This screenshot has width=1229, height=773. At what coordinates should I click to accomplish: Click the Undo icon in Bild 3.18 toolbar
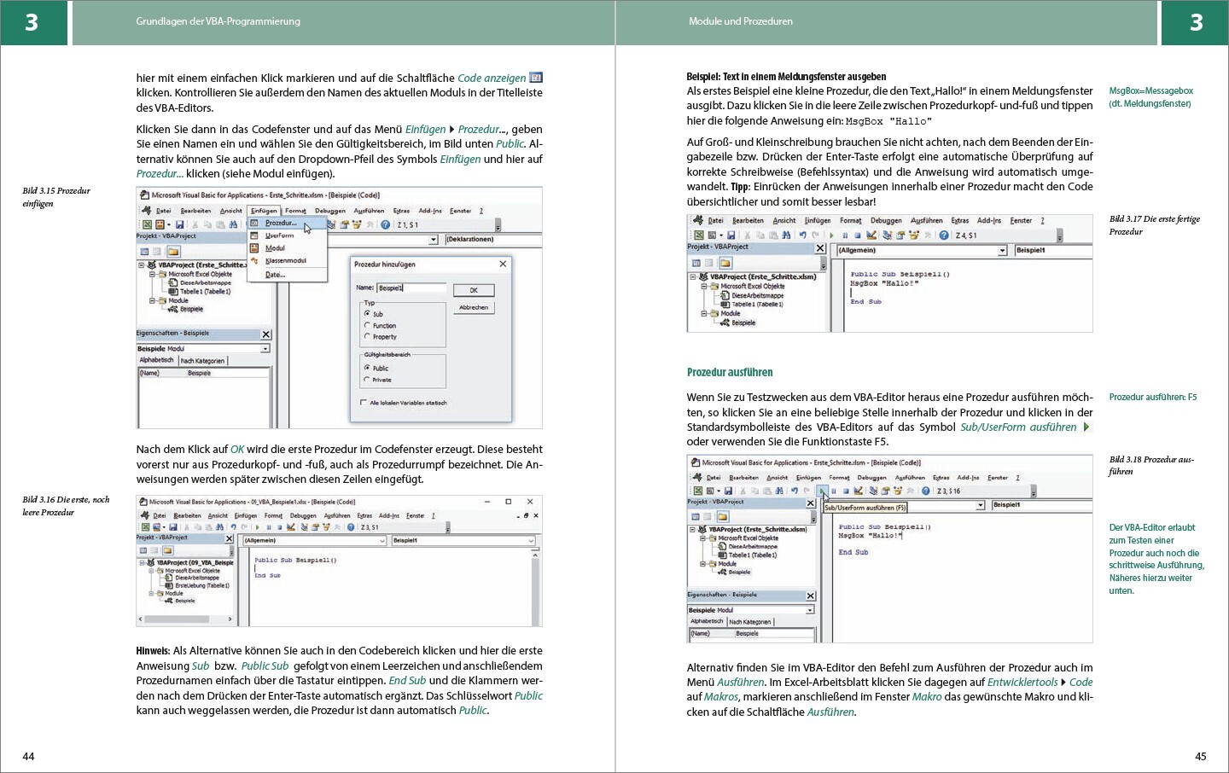794,491
